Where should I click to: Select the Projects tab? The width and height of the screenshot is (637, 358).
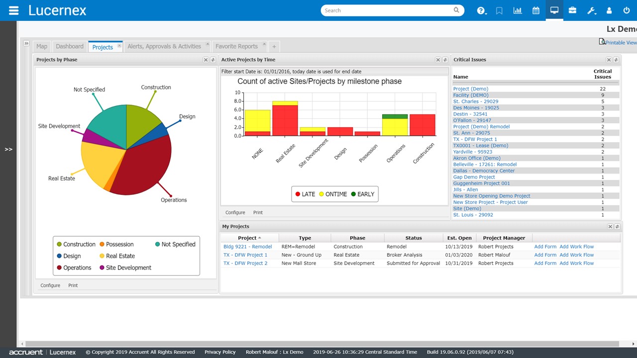pos(103,47)
